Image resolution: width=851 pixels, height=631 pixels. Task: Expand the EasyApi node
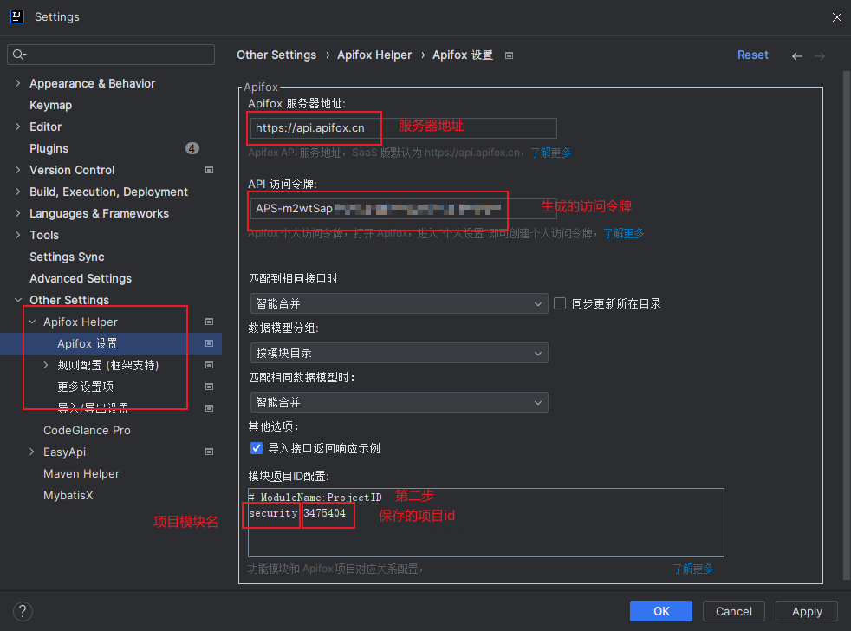click(x=32, y=452)
